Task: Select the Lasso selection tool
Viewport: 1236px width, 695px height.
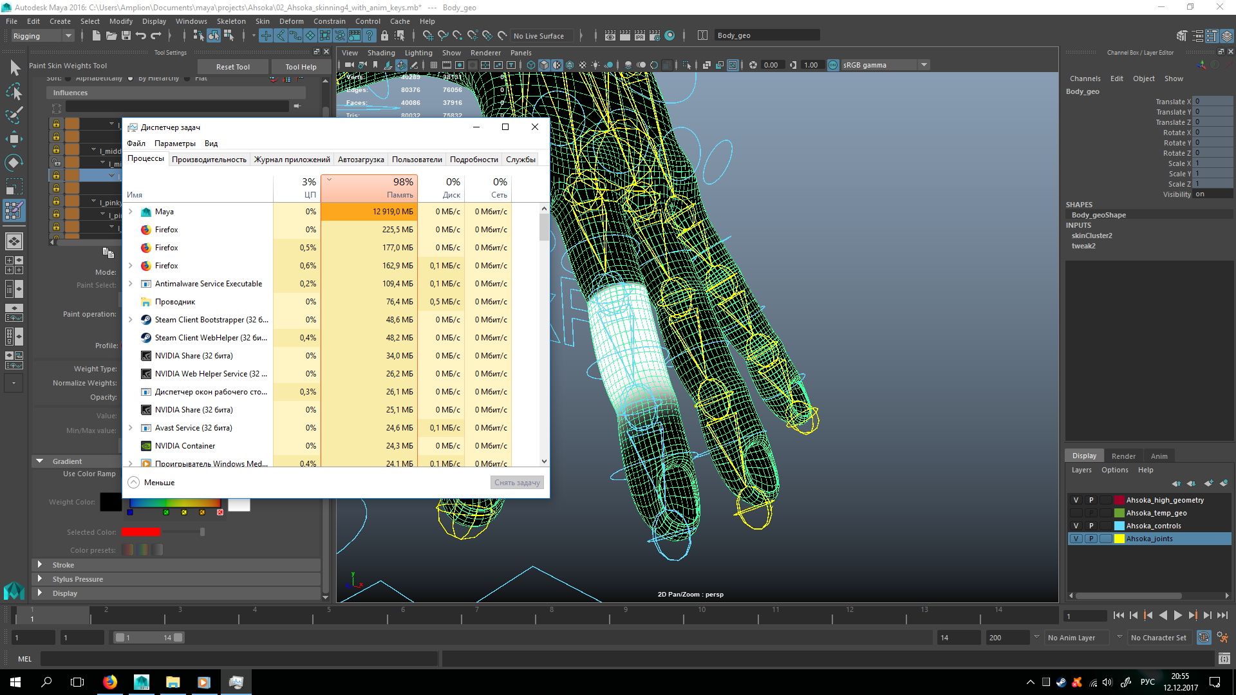Action: [14, 91]
